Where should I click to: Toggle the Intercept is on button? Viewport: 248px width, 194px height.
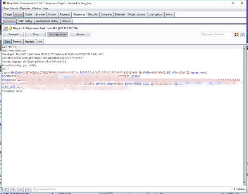point(58,35)
